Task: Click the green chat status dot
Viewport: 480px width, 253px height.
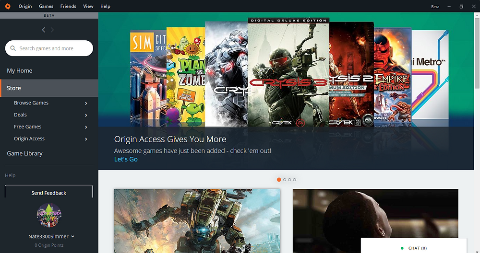Action: pyautogui.click(x=402, y=248)
